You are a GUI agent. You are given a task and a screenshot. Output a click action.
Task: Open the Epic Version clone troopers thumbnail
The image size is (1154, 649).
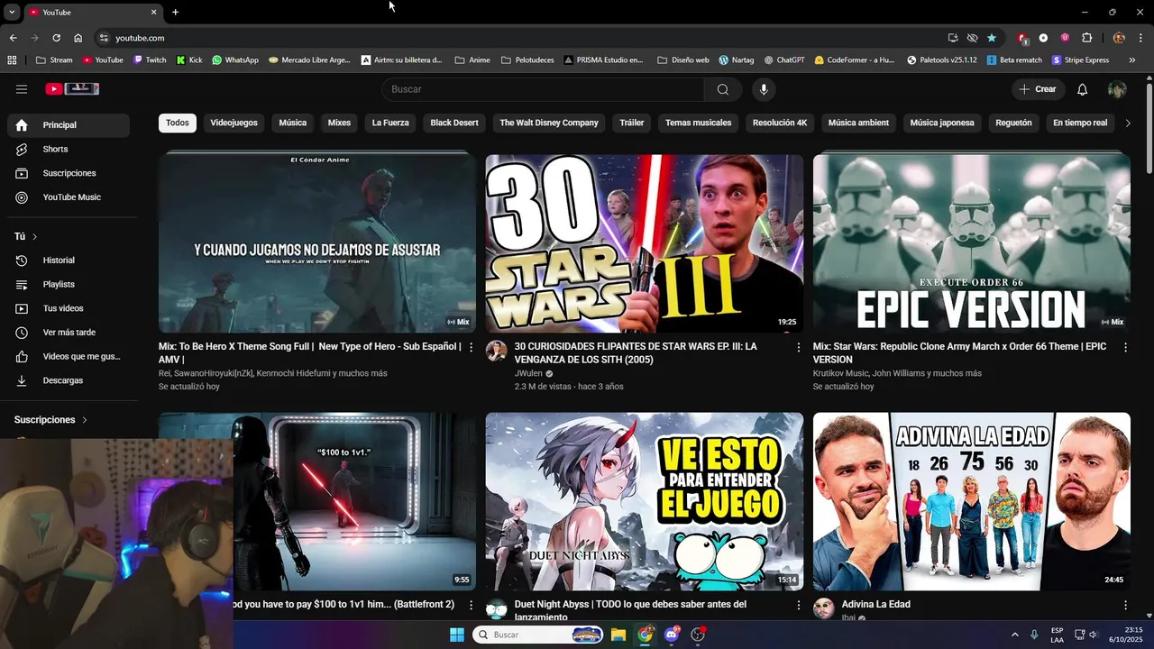pos(972,242)
